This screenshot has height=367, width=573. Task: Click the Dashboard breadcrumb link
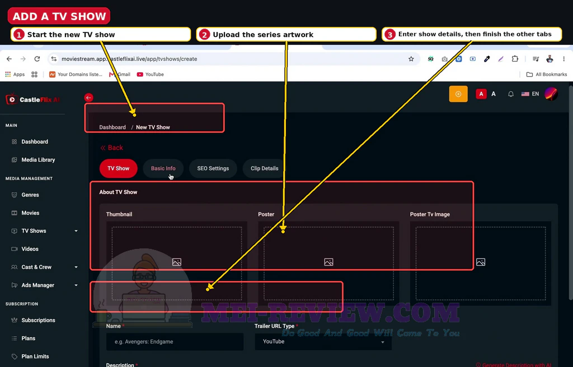(112, 127)
